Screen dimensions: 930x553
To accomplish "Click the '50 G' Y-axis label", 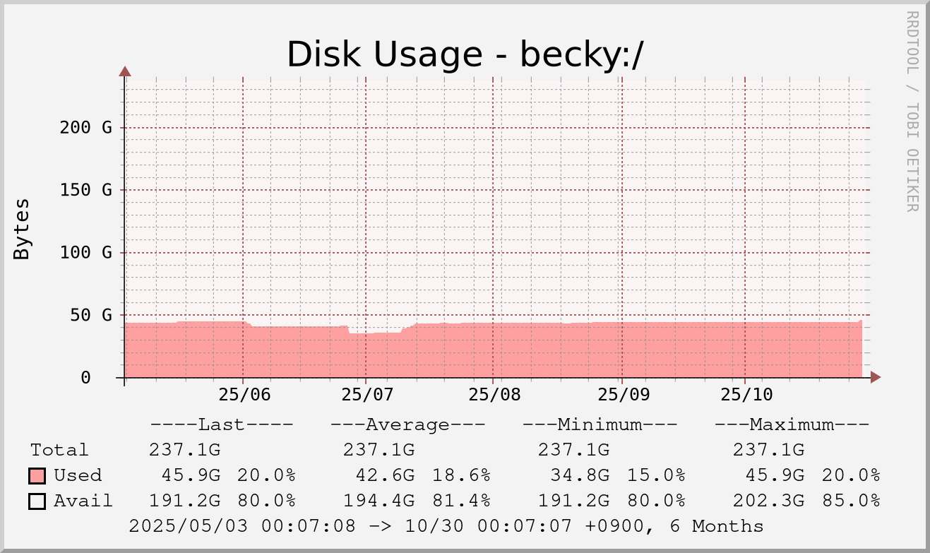I will click(x=91, y=315).
